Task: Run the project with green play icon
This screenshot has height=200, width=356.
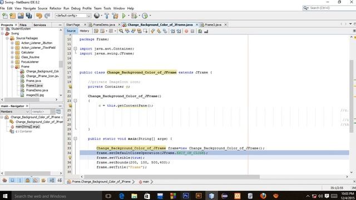Action: (x=123, y=16)
